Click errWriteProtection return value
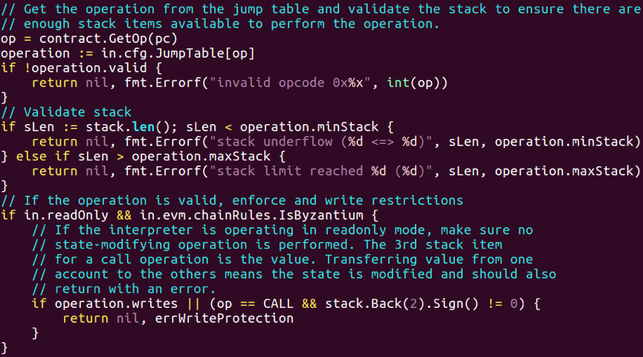The width and height of the screenshot is (643, 357). tap(224, 318)
